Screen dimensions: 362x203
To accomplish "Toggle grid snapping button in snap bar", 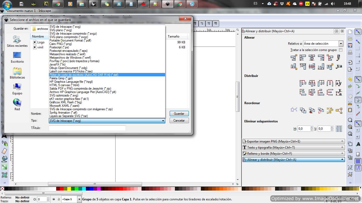I will click(358, 161).
